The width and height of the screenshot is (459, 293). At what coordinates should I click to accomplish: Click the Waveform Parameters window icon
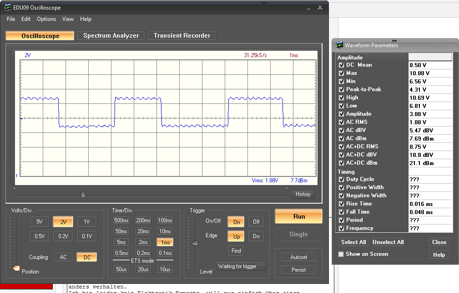pos(339,45)
